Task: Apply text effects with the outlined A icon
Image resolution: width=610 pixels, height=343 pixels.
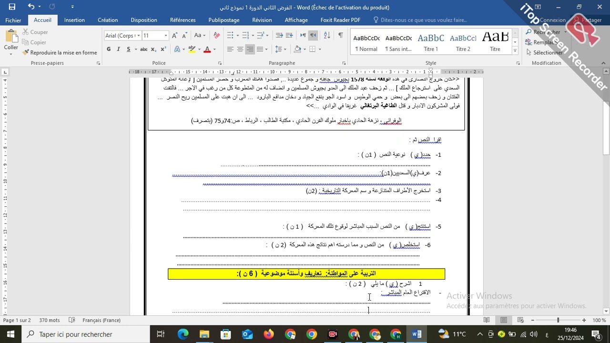Action: [x=177, y=49]
